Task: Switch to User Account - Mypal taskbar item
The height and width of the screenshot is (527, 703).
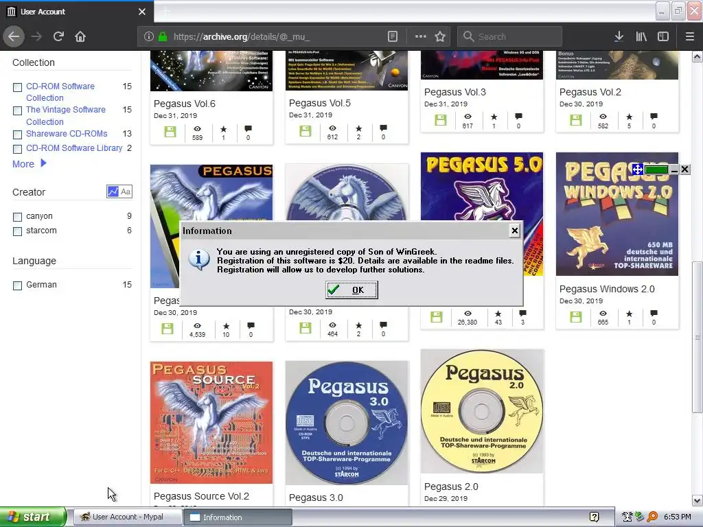Action: (127, 517)
